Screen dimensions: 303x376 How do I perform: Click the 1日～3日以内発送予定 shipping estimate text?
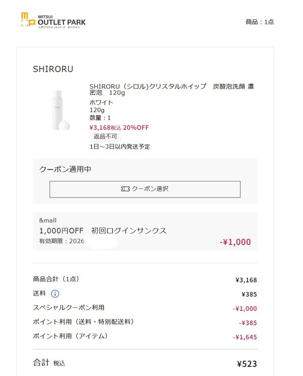(x=120, y=147)
